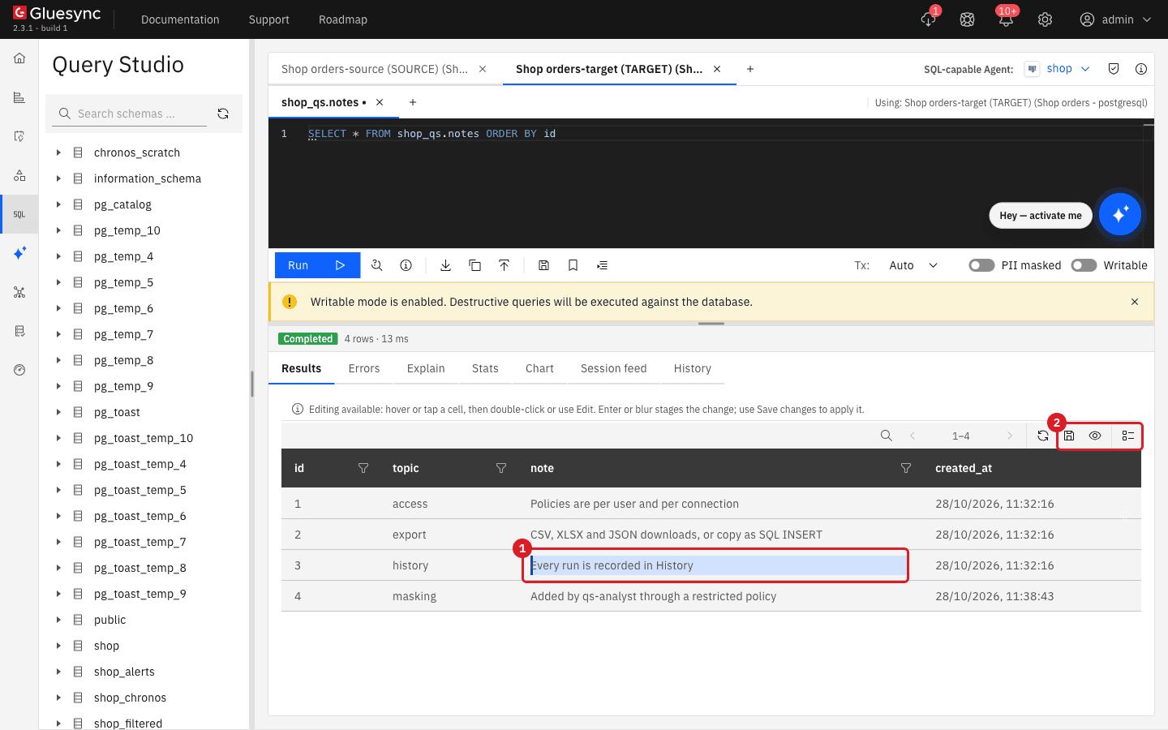The width and height of the screenshot is (1168, 730).
Task: Expand the shop_alerts schema node
Action: click(x=58, y=672)
